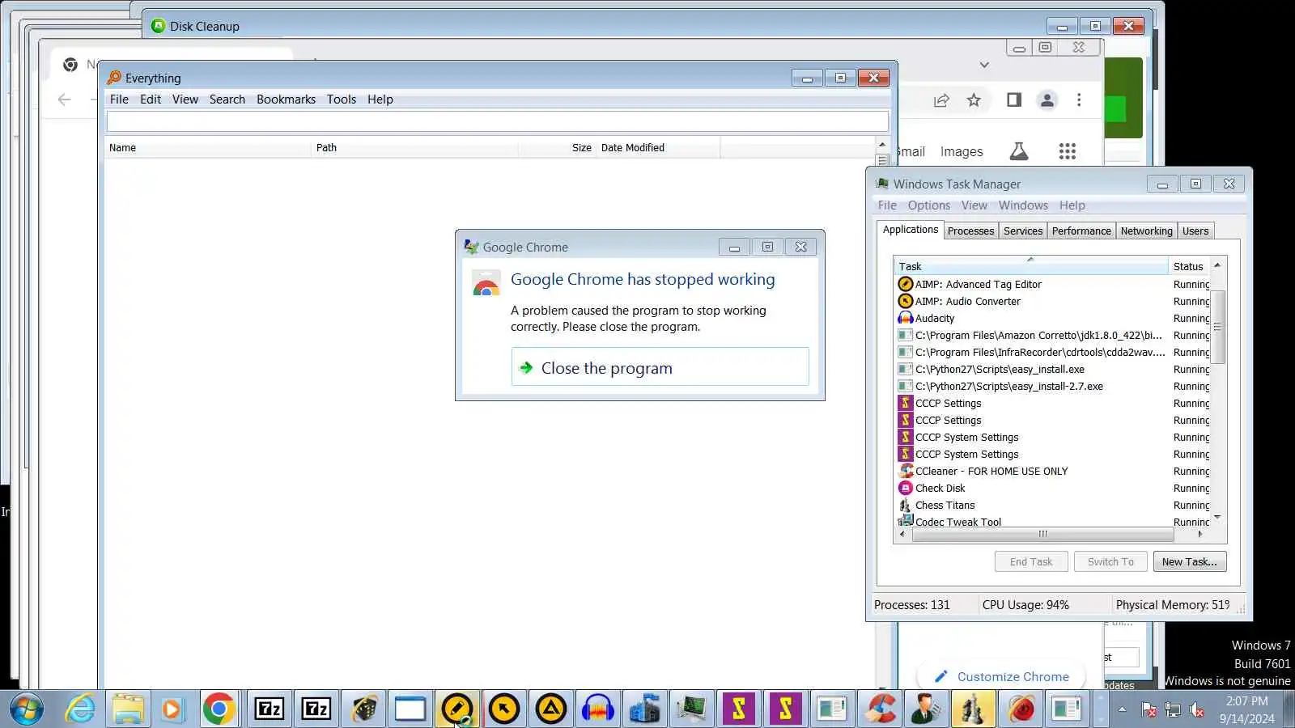
Task: Open the Images link in Chrome
Action: click(962, 151)
